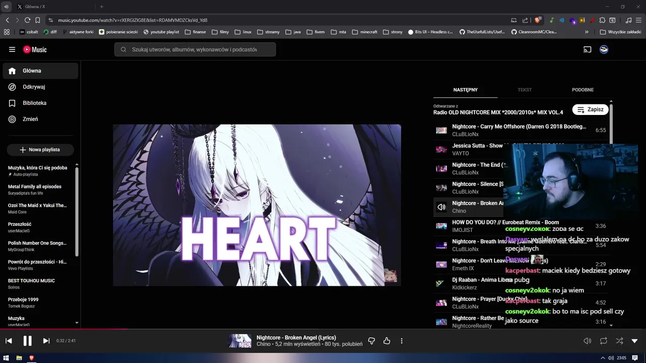Click the sidebar playlist scrollbar
The image size is (646, 363).
77,211
